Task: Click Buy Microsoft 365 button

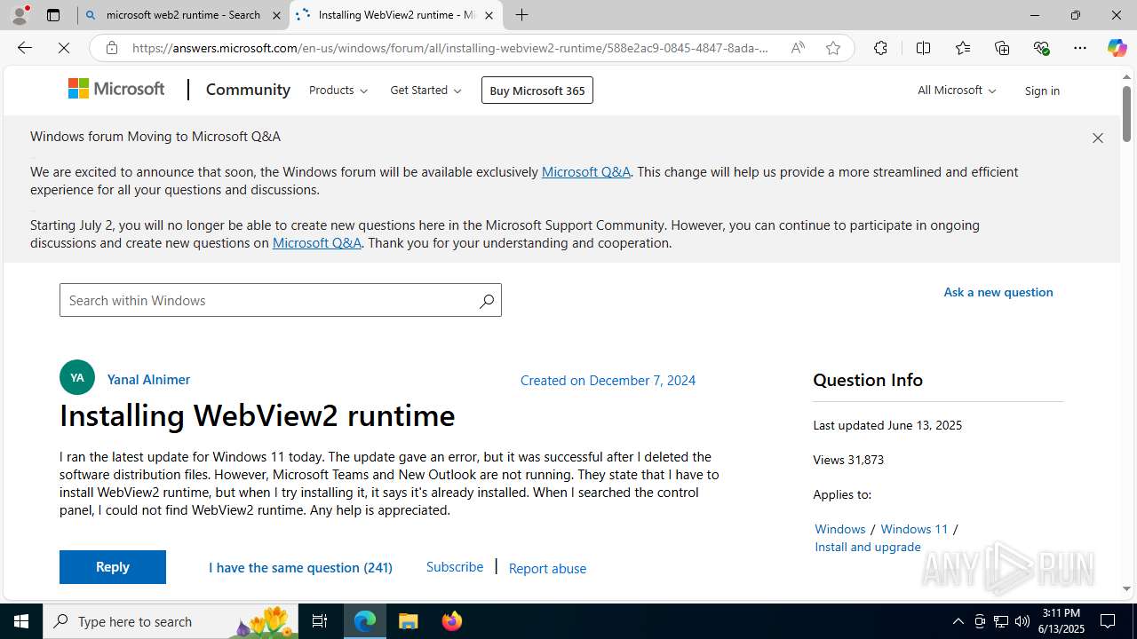Action: [537, 90]
